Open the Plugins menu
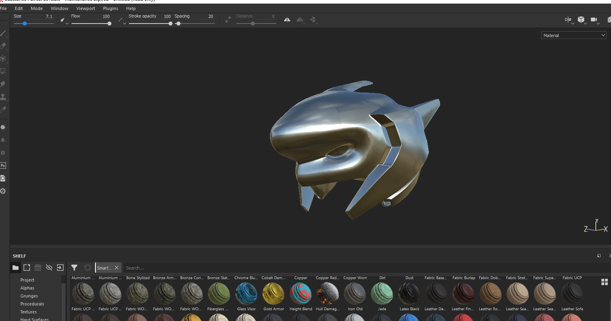The width and height of the screenshot is (611, 321). [111, 8]
